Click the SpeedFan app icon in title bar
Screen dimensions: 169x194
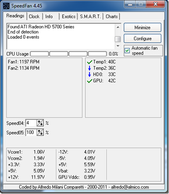click(x=6, y=6)
